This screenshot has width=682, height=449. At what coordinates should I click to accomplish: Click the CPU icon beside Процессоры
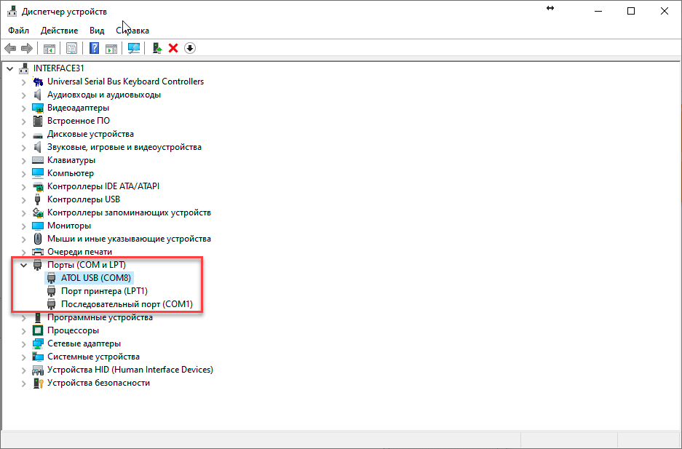39,331
